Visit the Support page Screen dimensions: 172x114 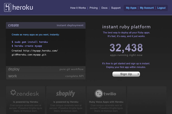(116, 8)
